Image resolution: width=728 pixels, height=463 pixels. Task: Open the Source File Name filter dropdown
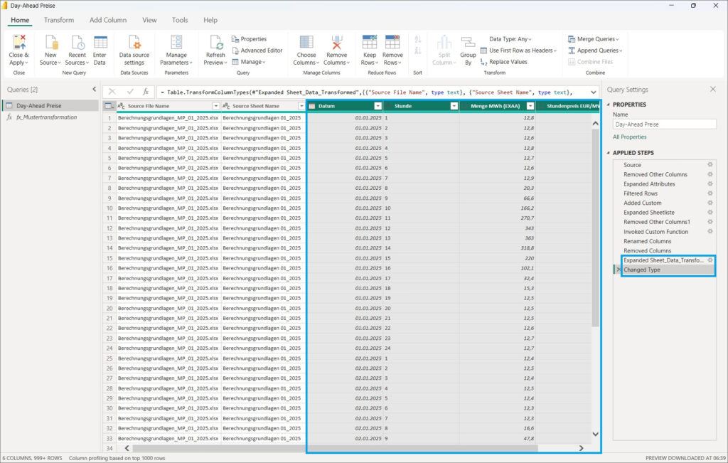[216, 106]
